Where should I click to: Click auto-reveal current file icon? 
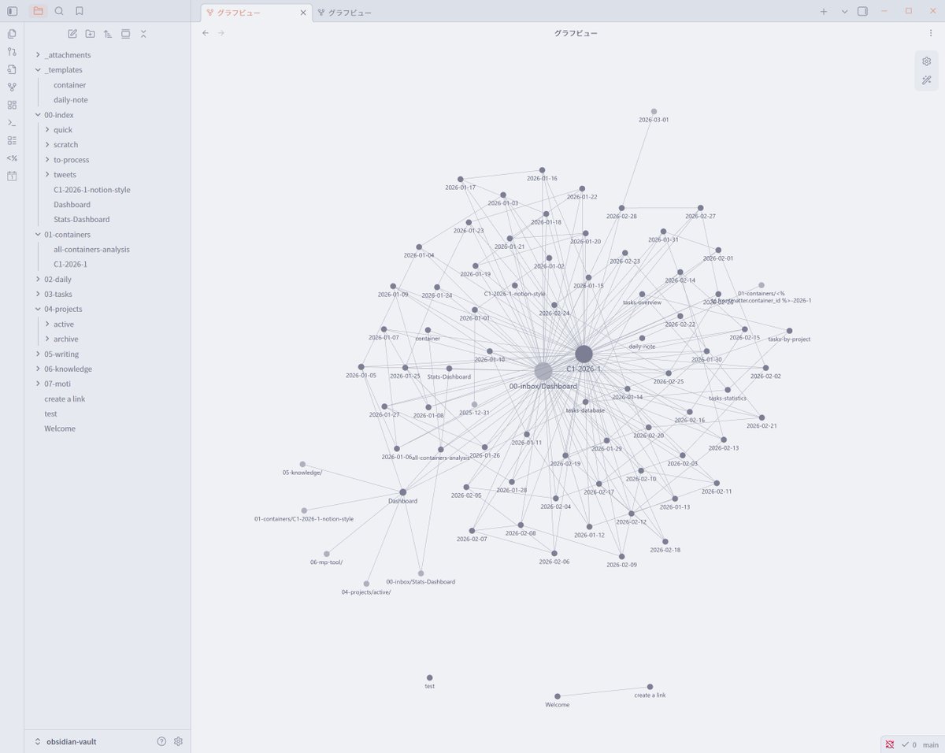[x=125, y=34]
